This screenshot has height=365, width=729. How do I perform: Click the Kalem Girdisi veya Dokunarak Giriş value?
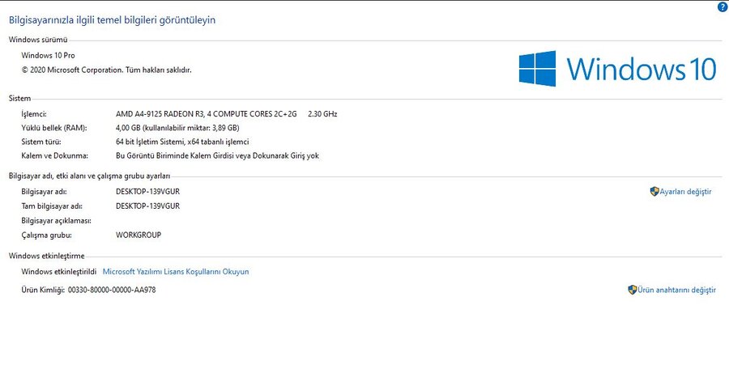click(x=217, y=156)
